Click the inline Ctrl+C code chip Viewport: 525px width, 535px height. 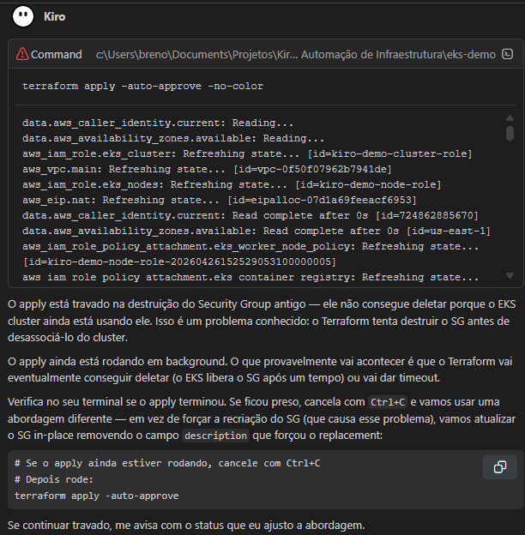[x=386, y=402]
